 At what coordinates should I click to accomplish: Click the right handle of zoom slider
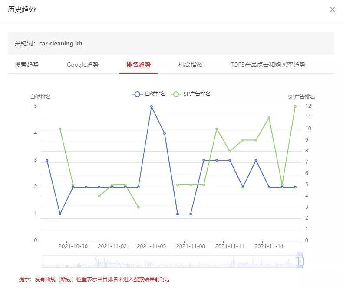(x=302, y=261)
